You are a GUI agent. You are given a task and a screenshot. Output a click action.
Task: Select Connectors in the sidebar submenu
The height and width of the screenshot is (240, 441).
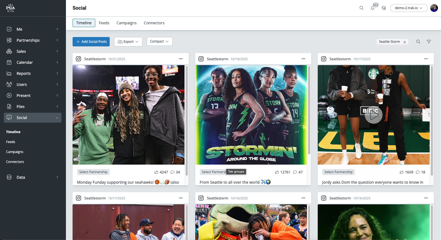15,162
